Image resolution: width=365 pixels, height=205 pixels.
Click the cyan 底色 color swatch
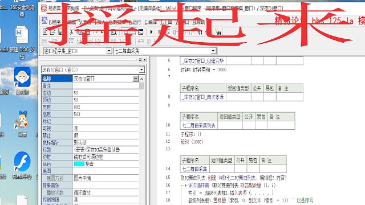79,164
